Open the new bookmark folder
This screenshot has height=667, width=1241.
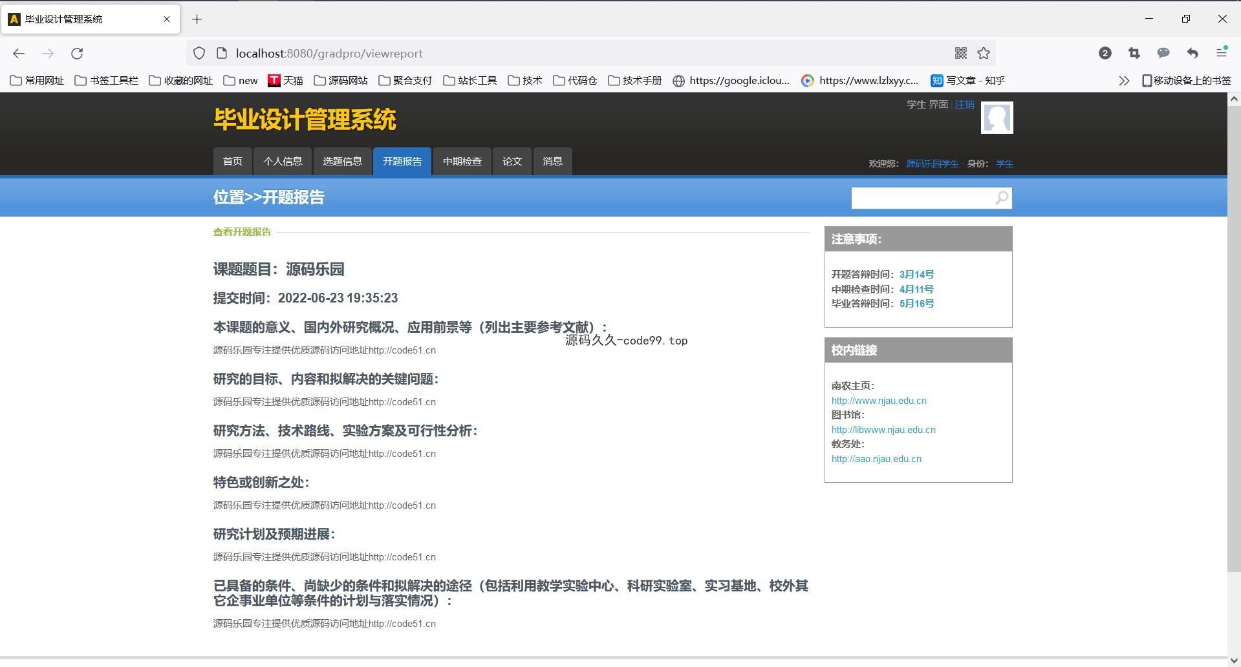pyautogui.click(x=241, y=81)
